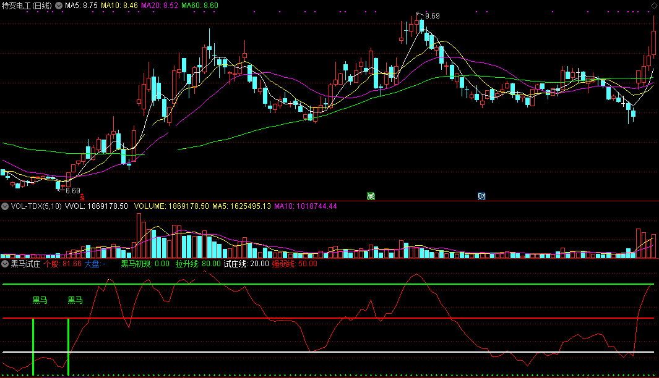Open the dropdown beside 特变电工(日线) title

pyautogui.click(x=59, y=6)
